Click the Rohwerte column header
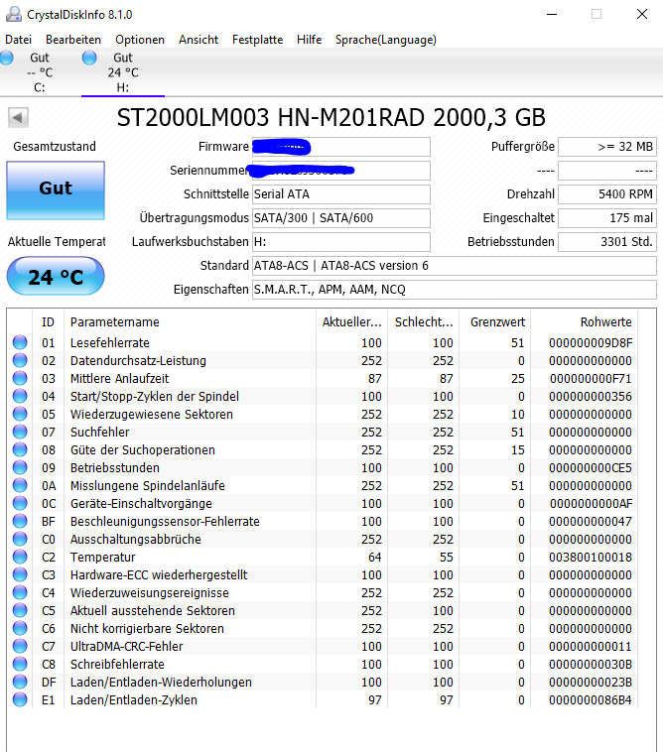The width and height of the screenshot is (663, 752). tap(584, 321)
